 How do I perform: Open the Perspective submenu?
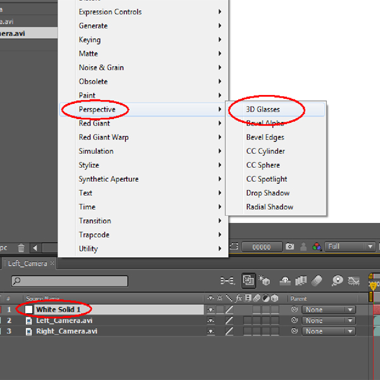(97, 110)
